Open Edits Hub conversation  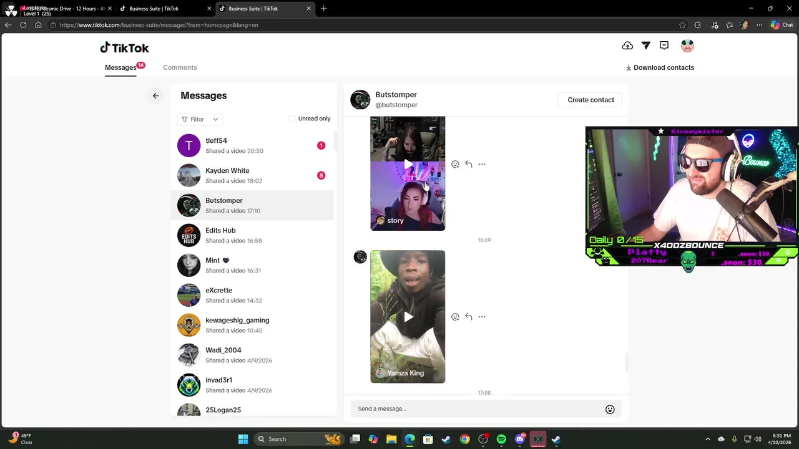pyautogui.click(x=252, y=235)
